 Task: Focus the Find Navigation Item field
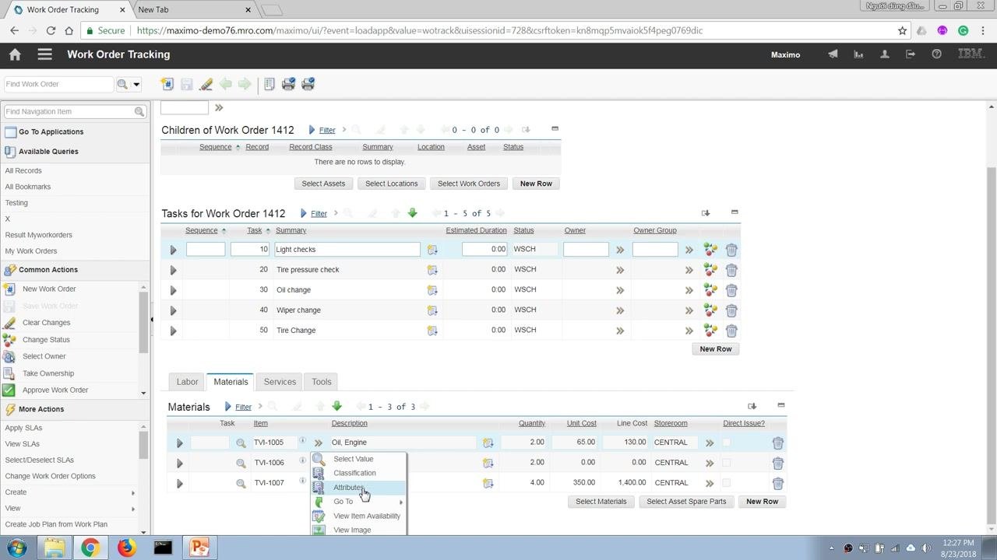(x=69, y=111)
